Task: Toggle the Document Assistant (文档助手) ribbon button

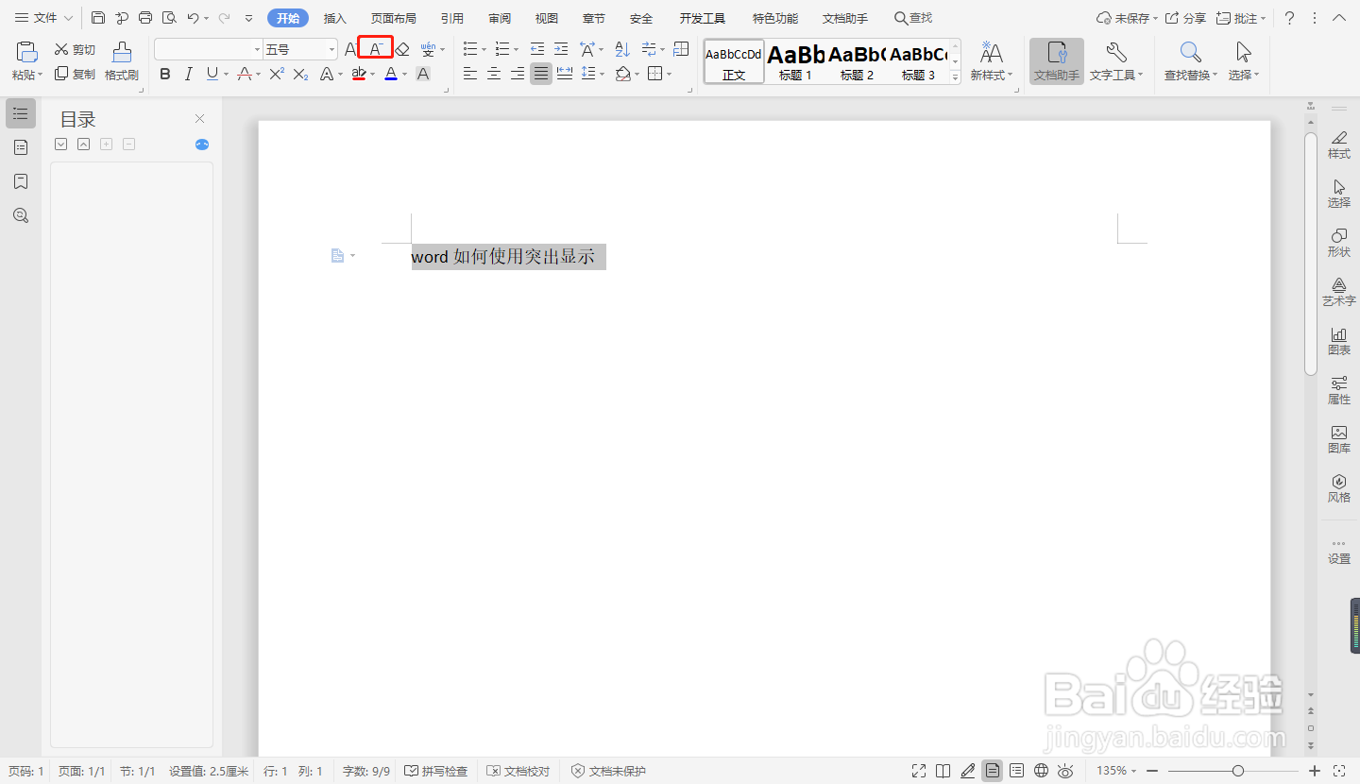Action: (x=1057, y=61)
